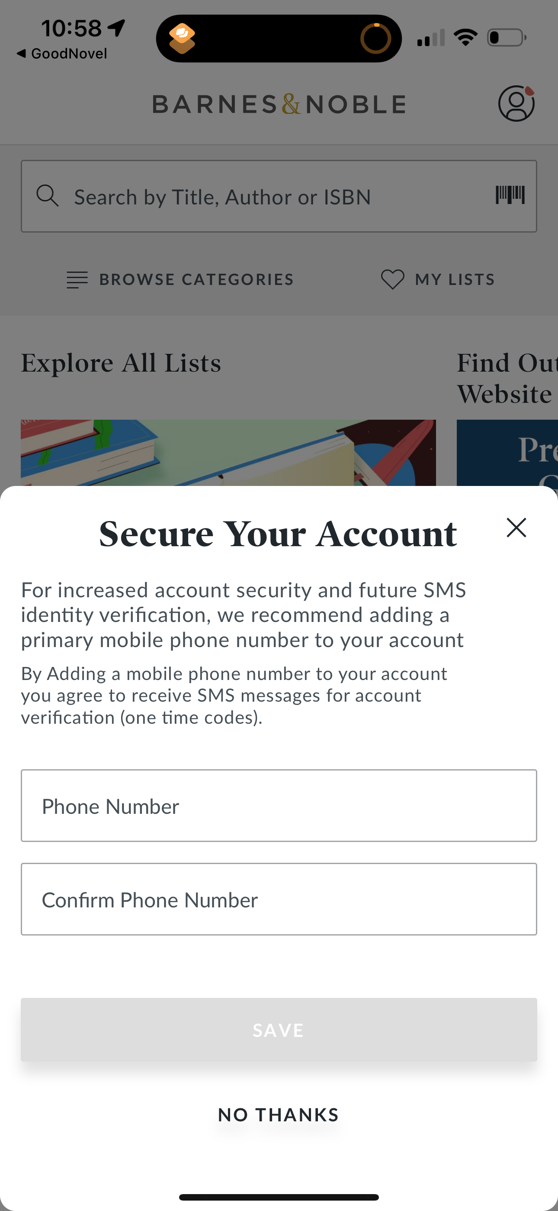Screen dimensions: 558x1211
Task: Tap the Dynamic Island activity icon
Action: pos(182,38)
